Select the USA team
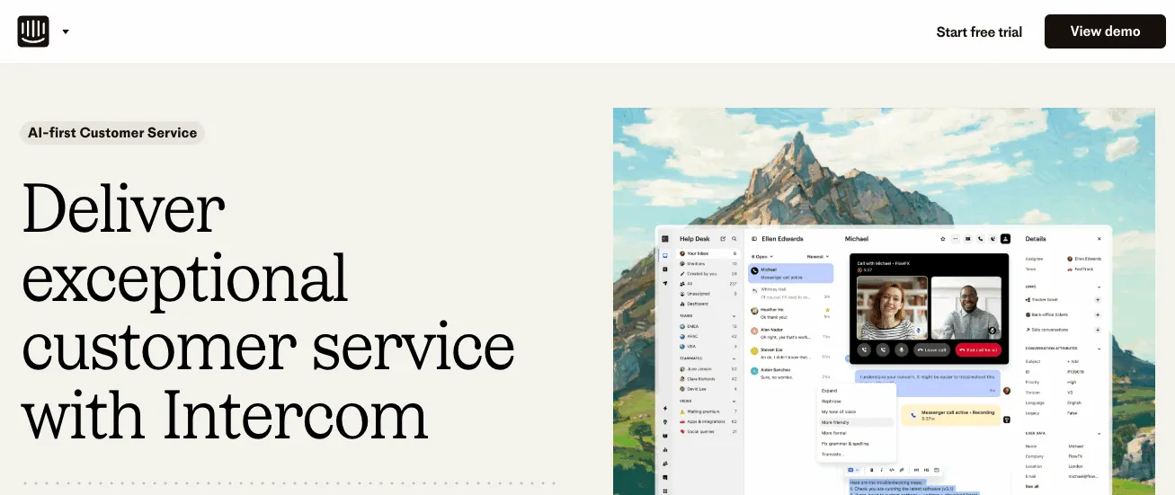The width and height of the screenshot is (1175, 495). [x=708, y=346]
